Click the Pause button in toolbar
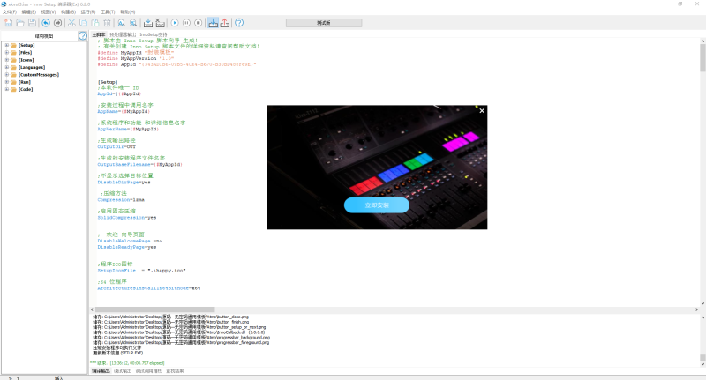The image size is (706, 380). point(186,23)
